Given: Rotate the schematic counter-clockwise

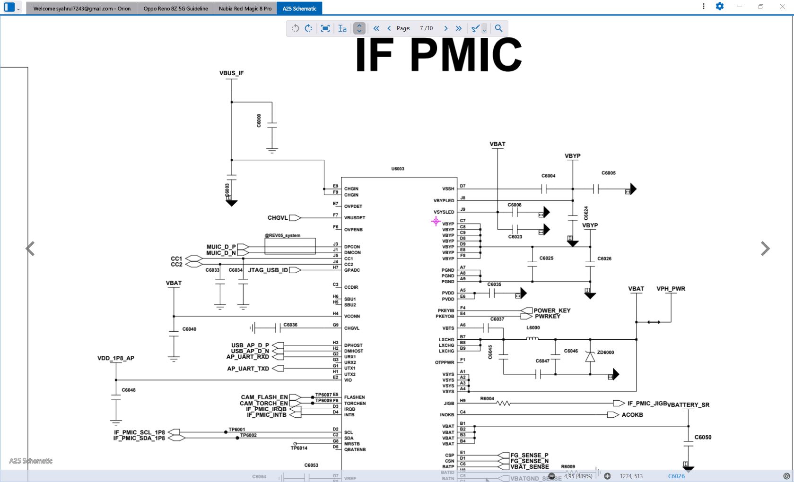Looking at the screenshot, I should 296,28.
